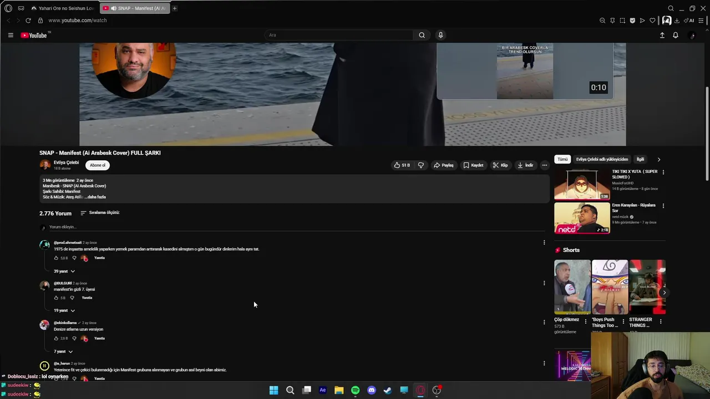Add page to bookmarks heart icon
Screen dimensions: 710x399
tap(653, 21)
